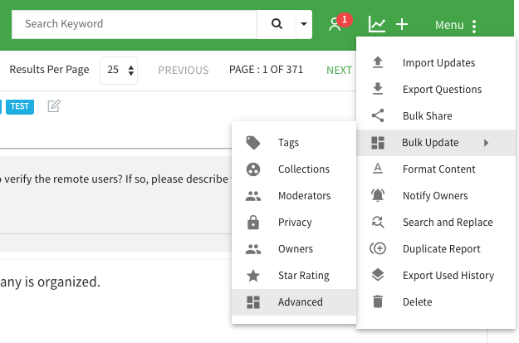519x343 pixels.
Task: Select Advanced in the submenu
Action: coord(294,302)
